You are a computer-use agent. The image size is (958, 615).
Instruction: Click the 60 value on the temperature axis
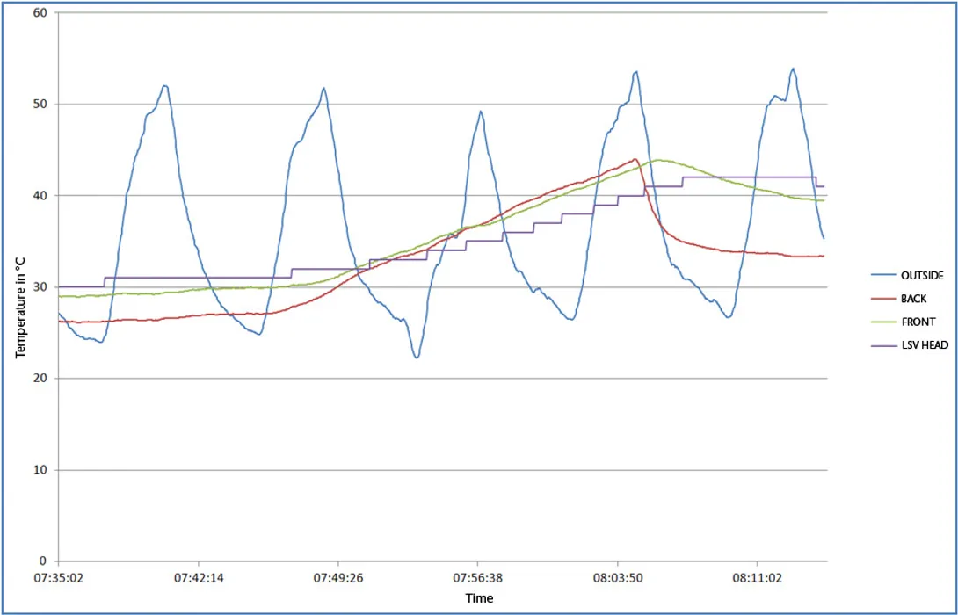point(41,13)
